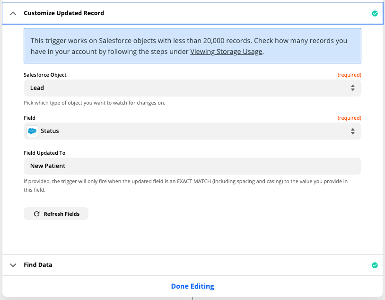Open the Field dropdown showing Status

pos(192,131)
